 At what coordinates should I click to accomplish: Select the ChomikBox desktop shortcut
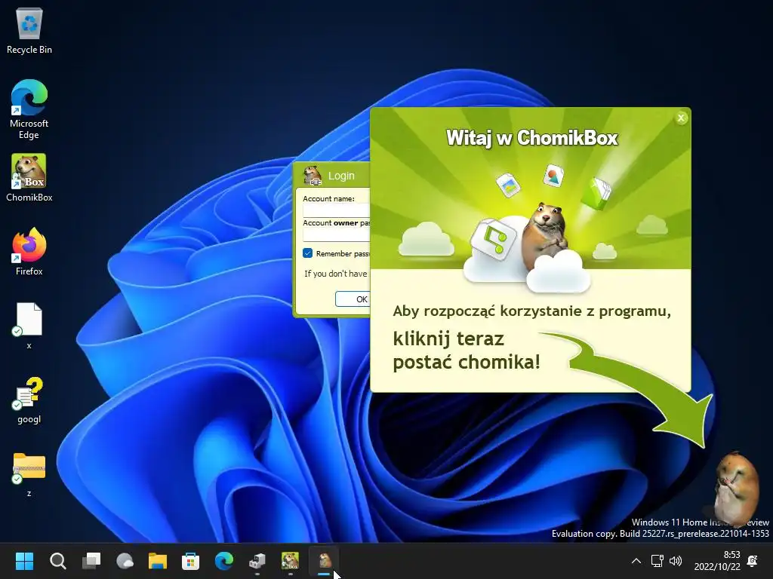point(29,178)
